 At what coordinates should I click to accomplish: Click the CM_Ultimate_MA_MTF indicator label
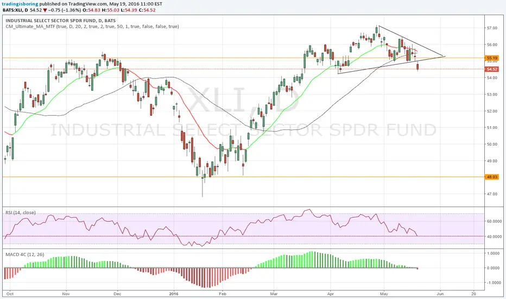tap(92, 27)
